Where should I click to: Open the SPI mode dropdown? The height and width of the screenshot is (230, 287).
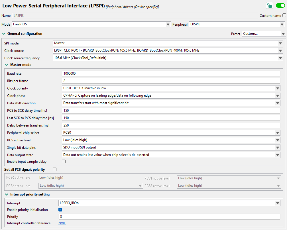tap(168, 43)
